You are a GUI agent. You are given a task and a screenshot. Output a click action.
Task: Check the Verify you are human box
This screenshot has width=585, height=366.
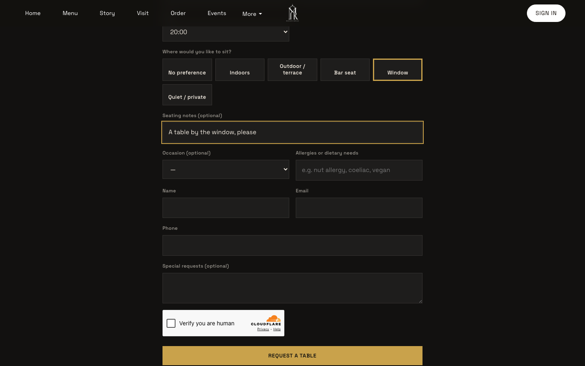171,323
